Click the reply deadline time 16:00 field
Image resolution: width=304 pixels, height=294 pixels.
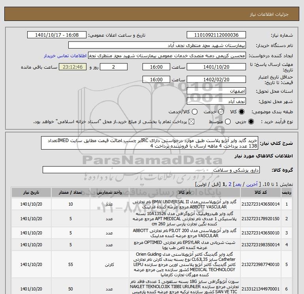click(156, 67)
